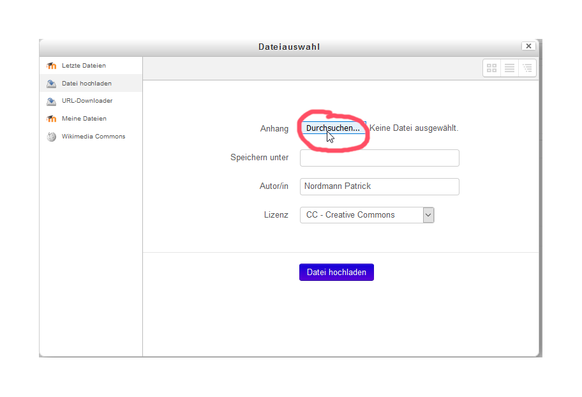Switch to tree view display
Screen dimensions: 582x397
pyautogui.click(x=527, y=68)
